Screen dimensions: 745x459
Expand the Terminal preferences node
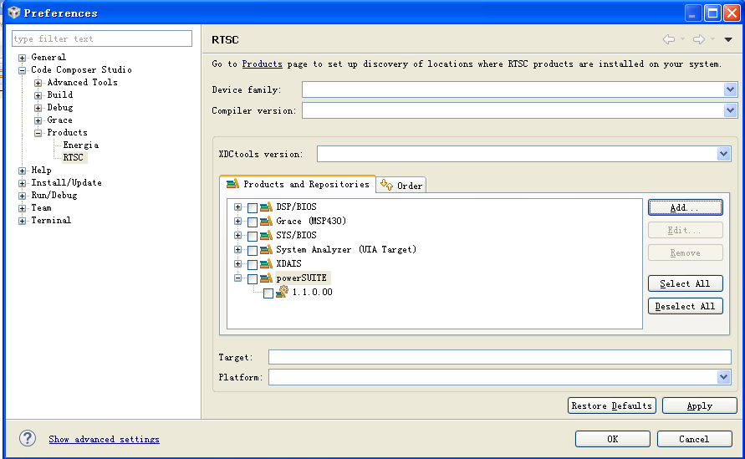[22, 221]
